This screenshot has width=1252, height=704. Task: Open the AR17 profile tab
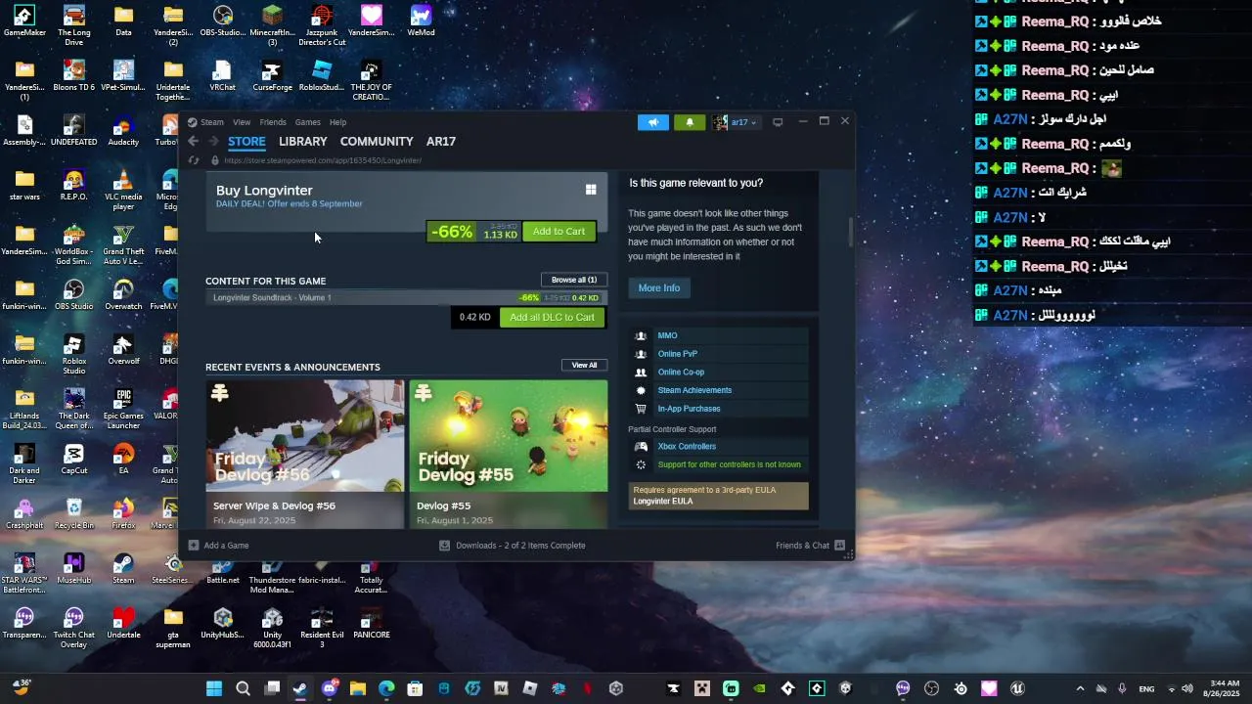pos(441,142)
